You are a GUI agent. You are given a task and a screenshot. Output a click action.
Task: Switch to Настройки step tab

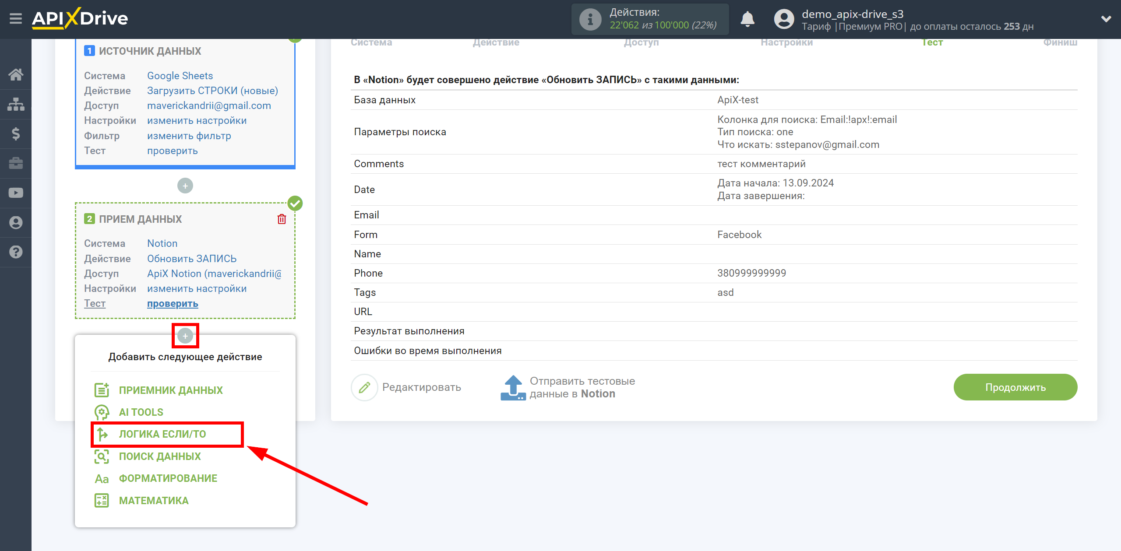click(x=786, y=42)
